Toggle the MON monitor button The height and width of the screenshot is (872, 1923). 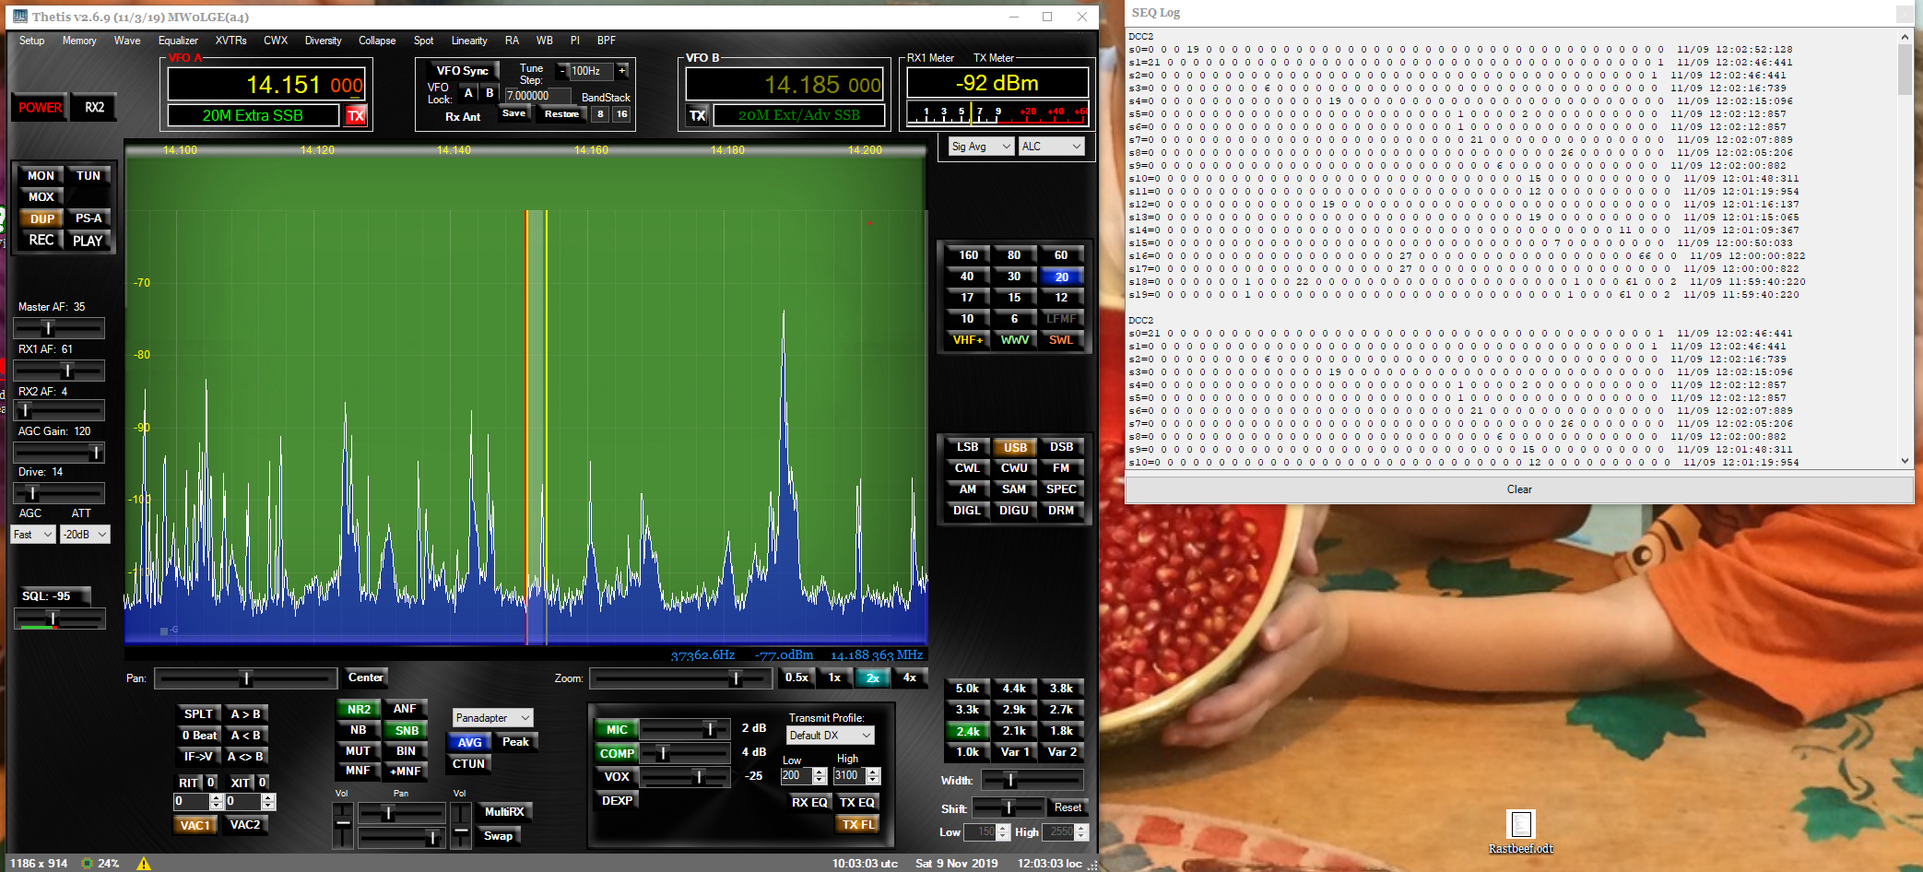pos(41,175)
